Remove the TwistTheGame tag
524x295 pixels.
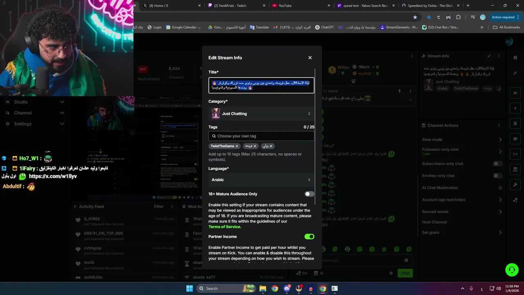click(237, 146)
